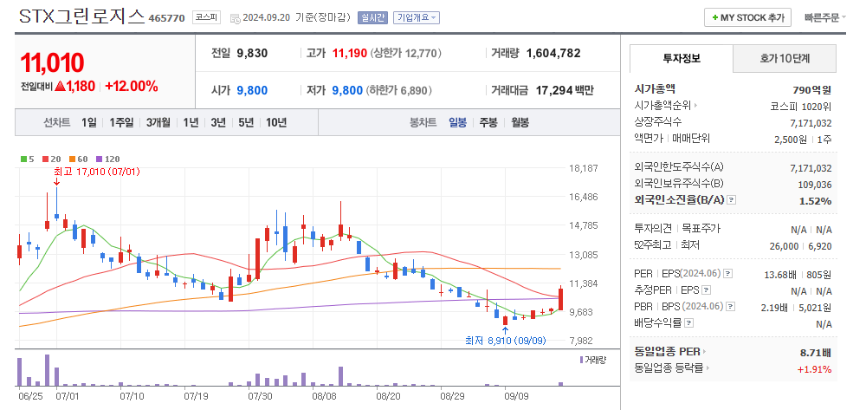866x410 pixels.
Task: Click the 고가 value 11,190
Action: click(350, 54)
